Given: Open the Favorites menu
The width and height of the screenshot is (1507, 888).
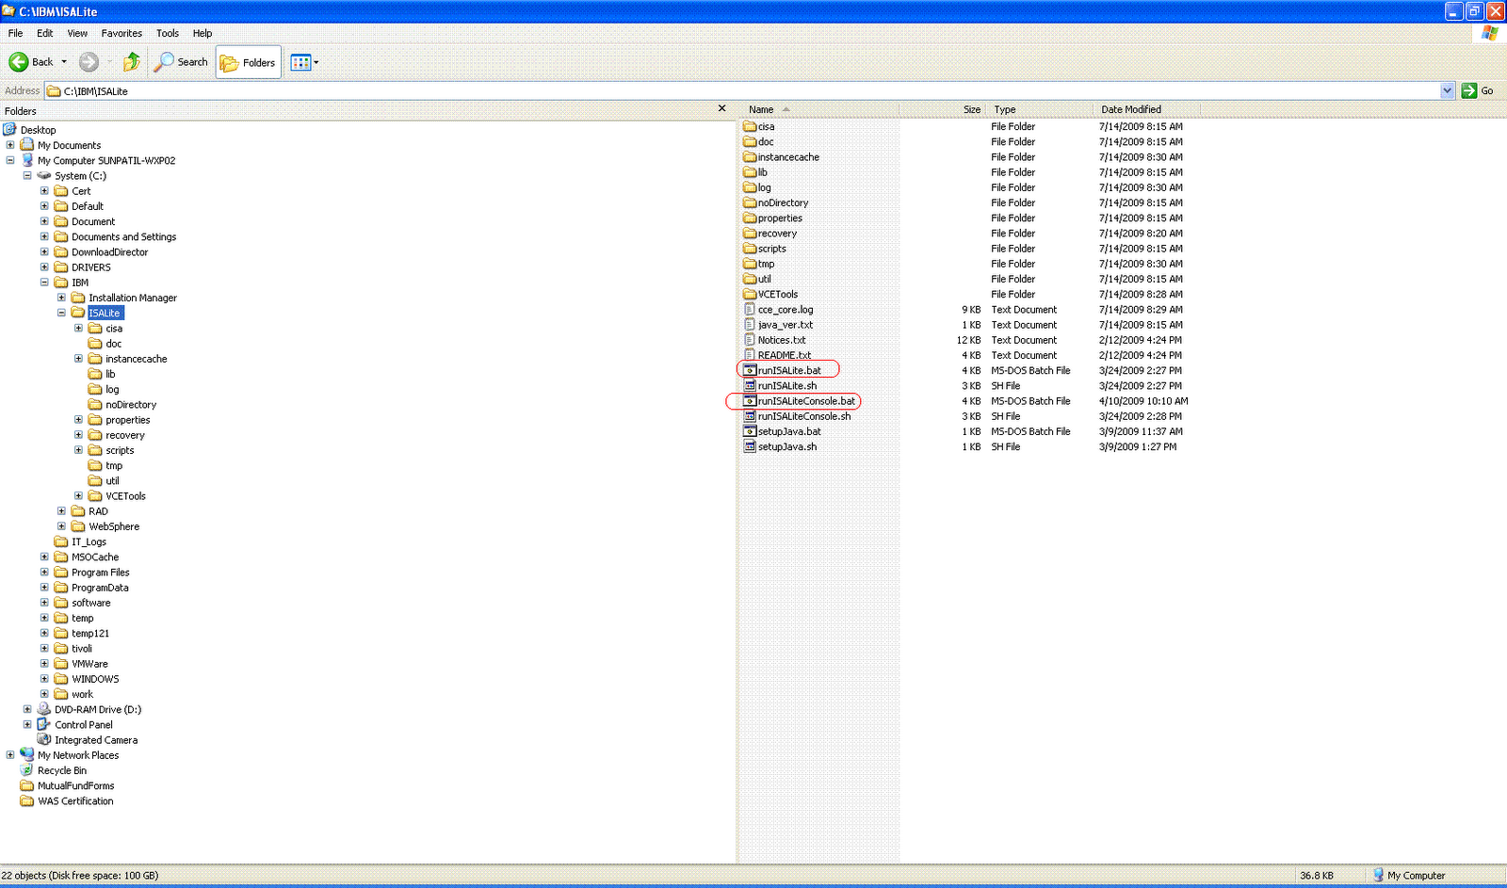Looking at the screenshot, I should click(x=122, y=33).
